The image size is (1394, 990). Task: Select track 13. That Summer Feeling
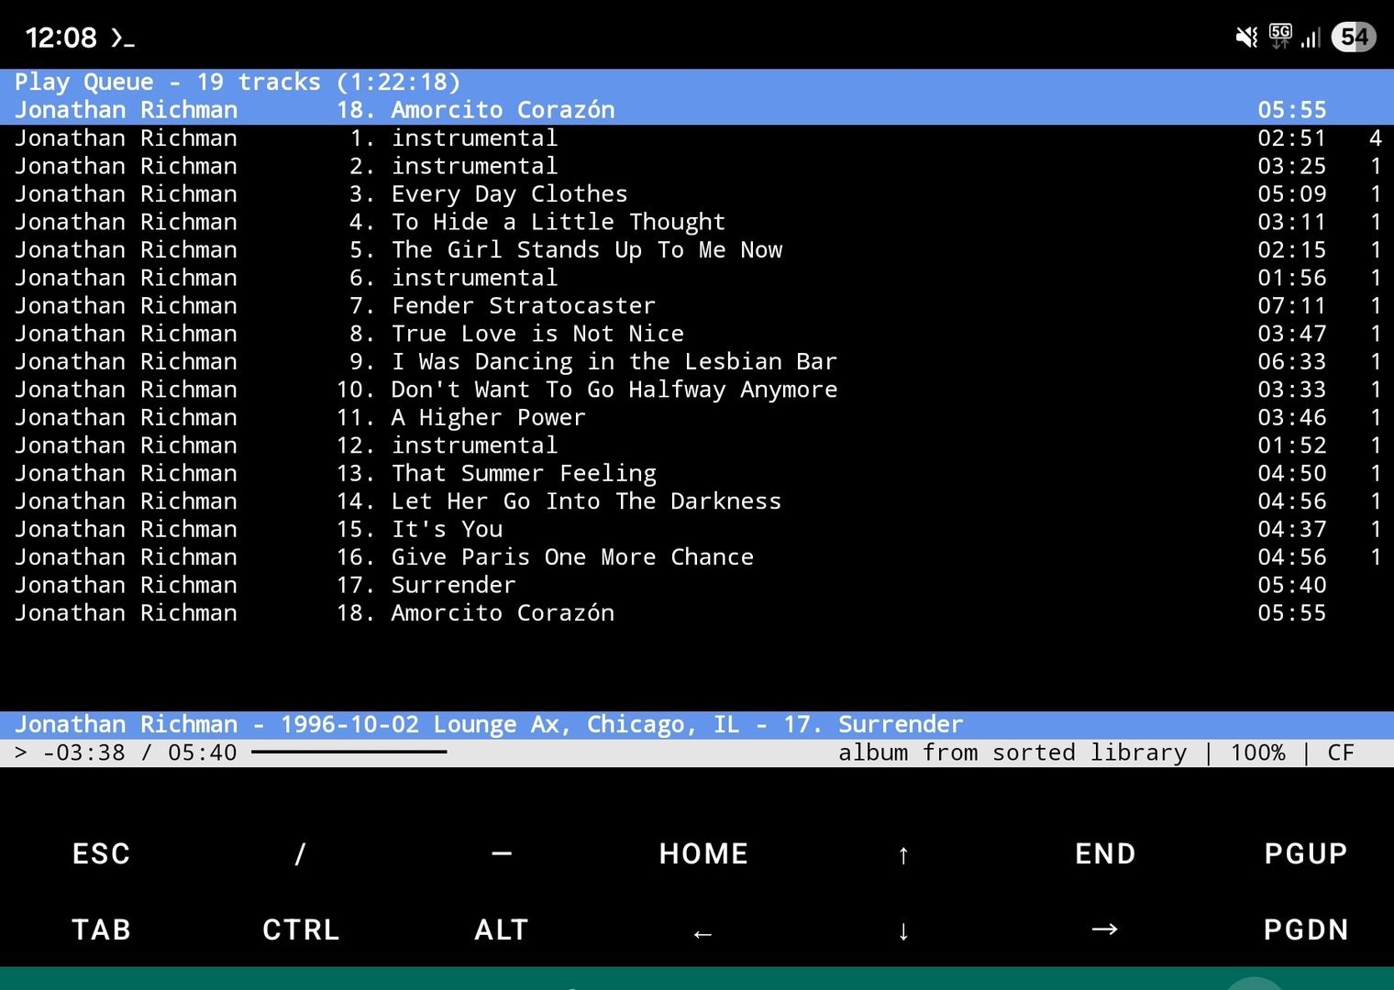(697, 474)
